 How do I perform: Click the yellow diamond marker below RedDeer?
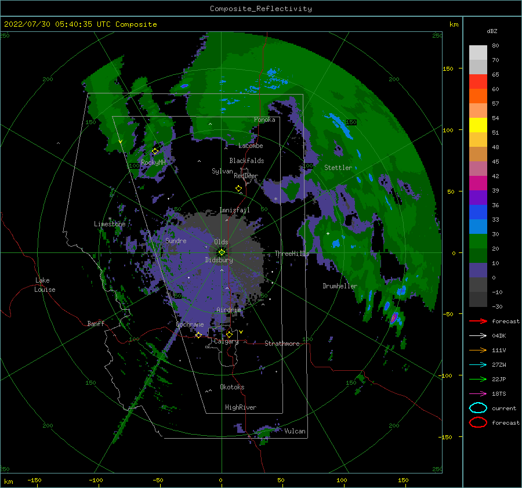click(238, 189)
